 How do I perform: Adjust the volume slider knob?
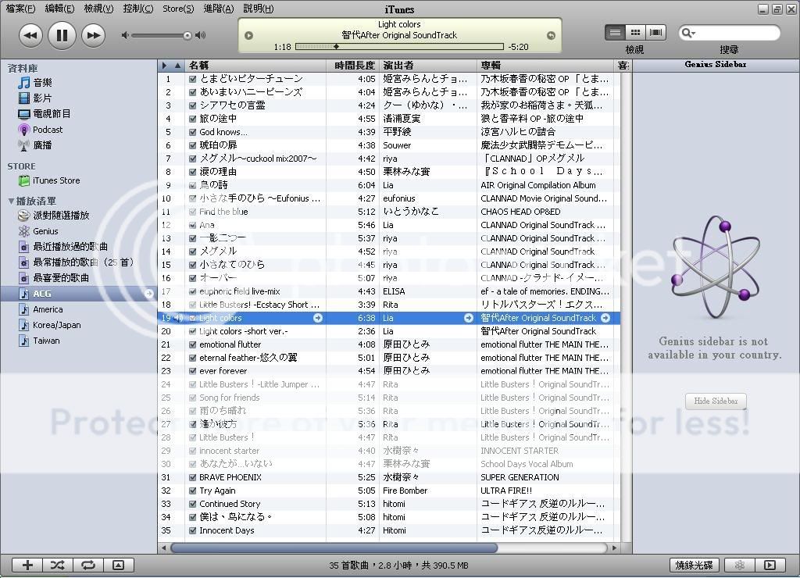pos(187,35)
